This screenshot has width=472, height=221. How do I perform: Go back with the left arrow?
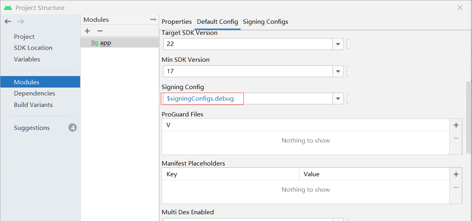coord(8,21)
